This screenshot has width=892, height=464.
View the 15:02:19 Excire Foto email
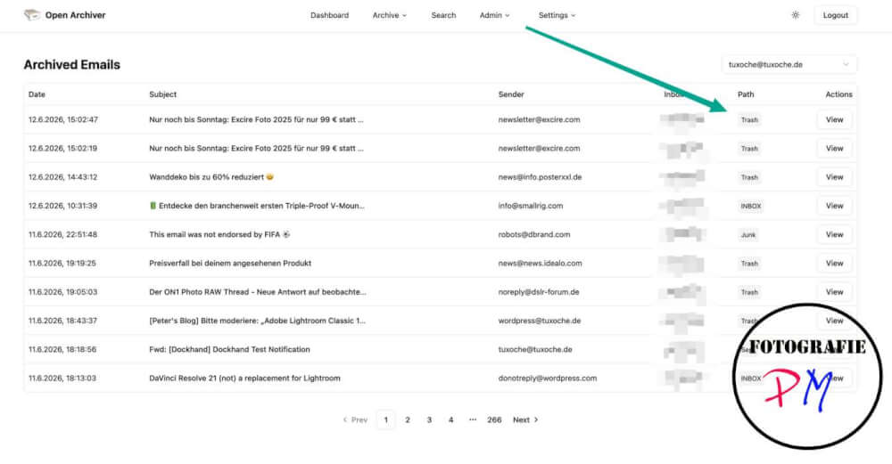834,148
